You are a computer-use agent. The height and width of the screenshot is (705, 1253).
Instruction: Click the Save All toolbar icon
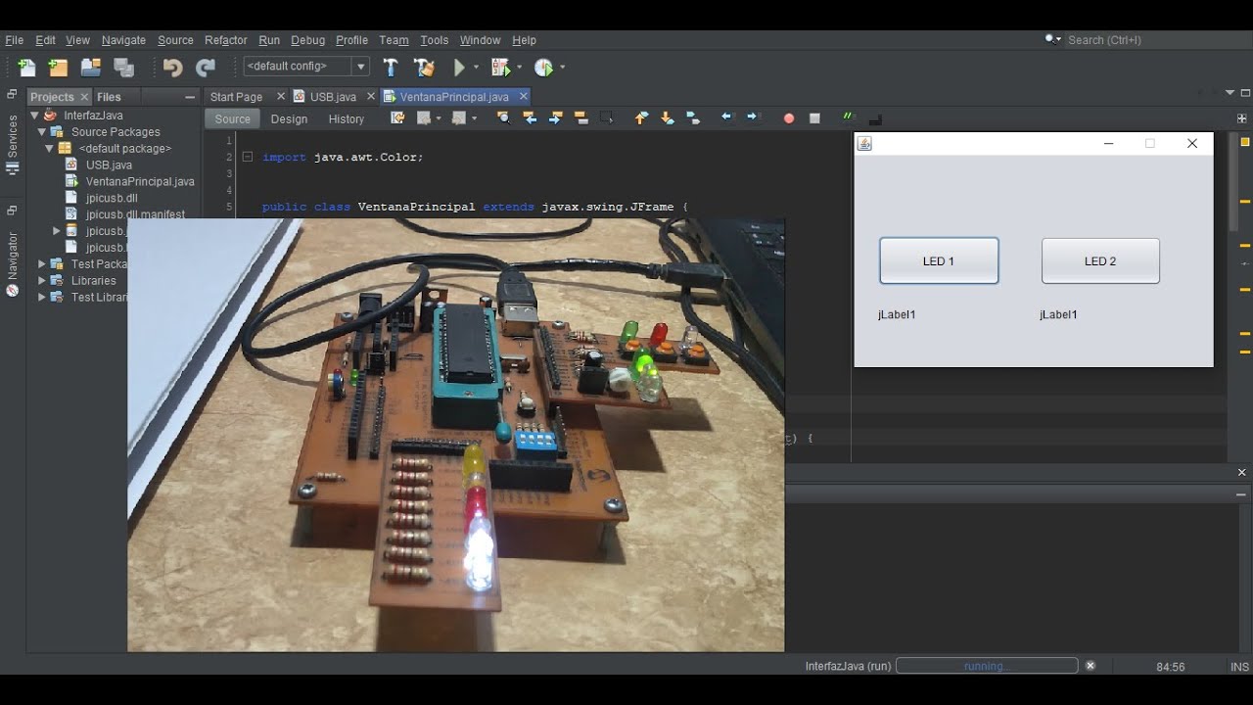click(123, 68)
